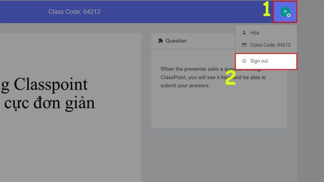Click the 'submit your answers.' text

coord(185,85)
